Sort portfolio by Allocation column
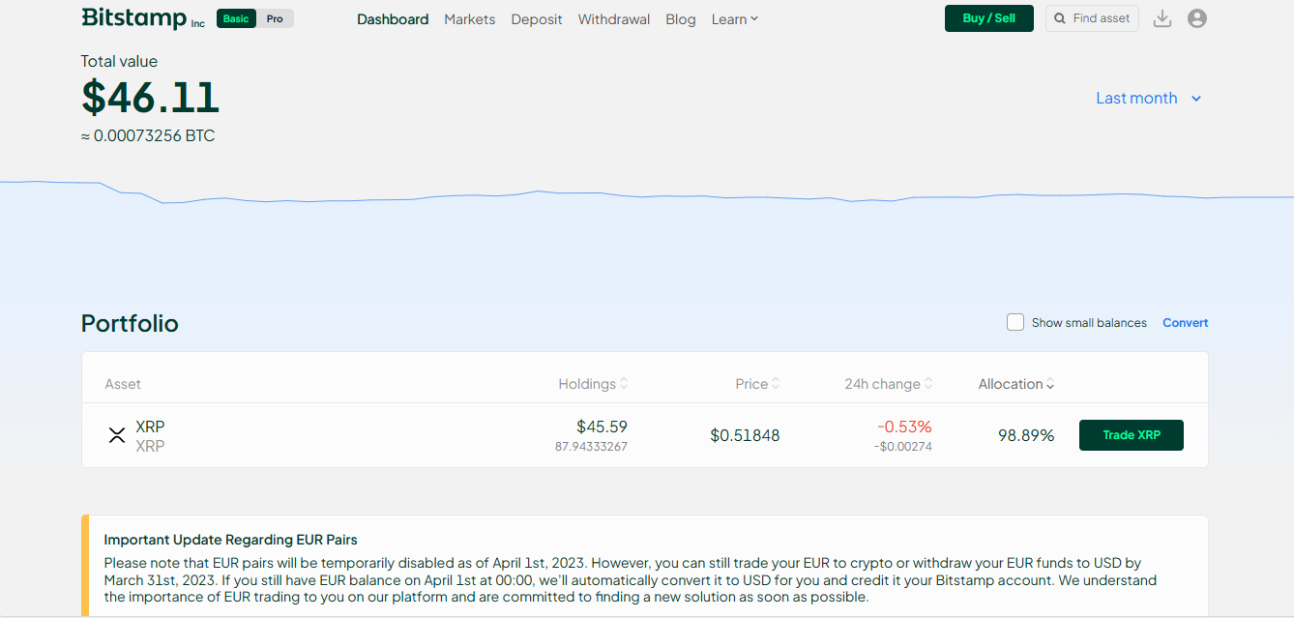The image size is (1294, 618). tap(1016, 384)
